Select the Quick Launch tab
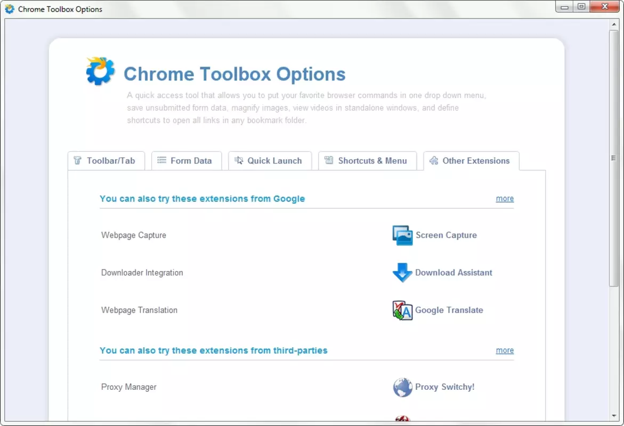This screenshot has height=426, width=624. click(270, 161)
